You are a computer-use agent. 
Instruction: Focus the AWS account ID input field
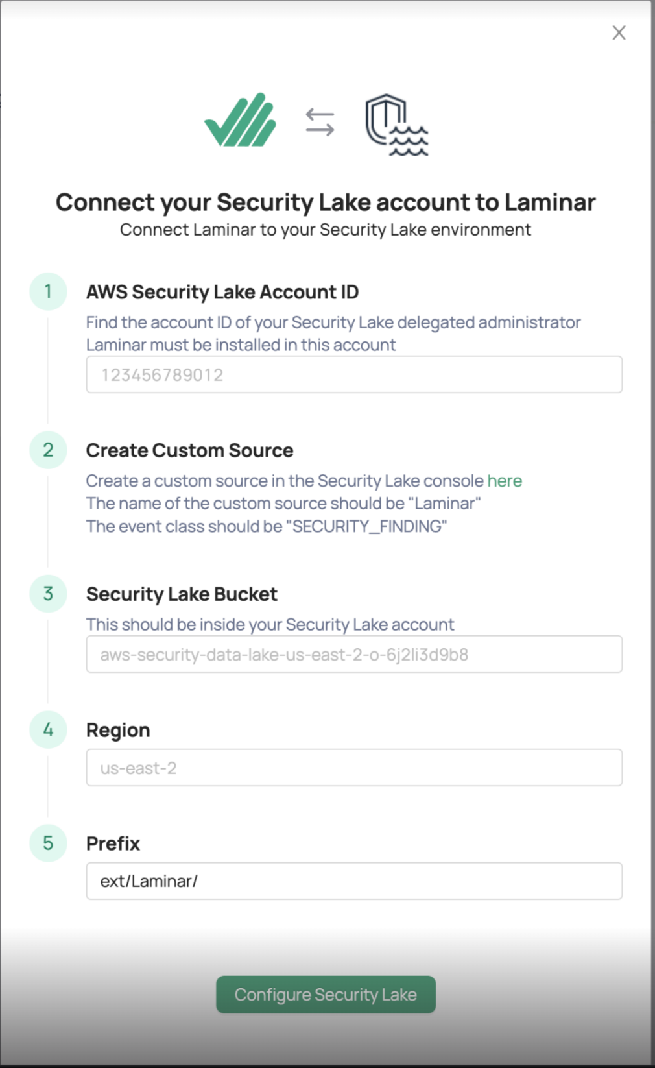354,374
